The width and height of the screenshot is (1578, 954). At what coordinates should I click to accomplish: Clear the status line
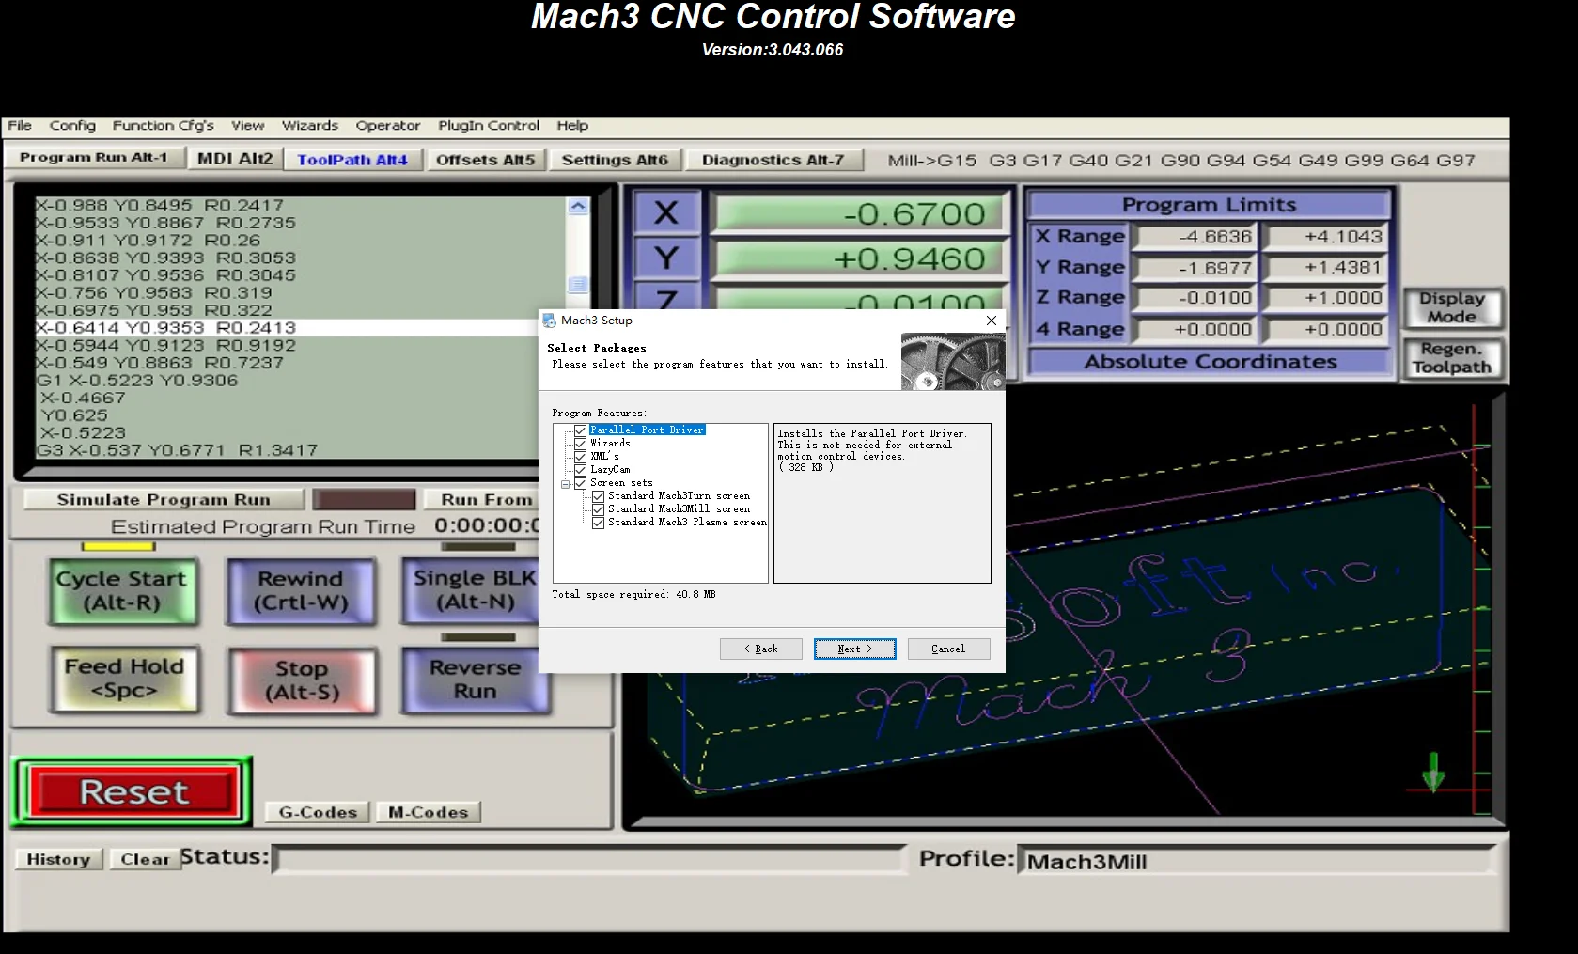(145, 859)
